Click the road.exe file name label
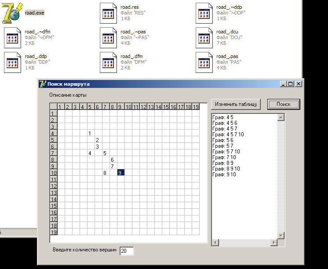Image resolution: width=328 pixels, height=269 pixels. [x=35, y=13]
